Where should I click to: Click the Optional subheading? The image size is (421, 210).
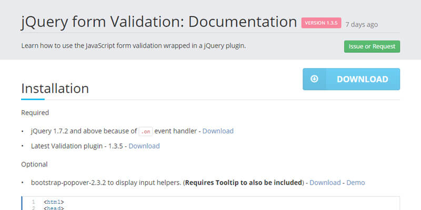[x=34, y=164]
